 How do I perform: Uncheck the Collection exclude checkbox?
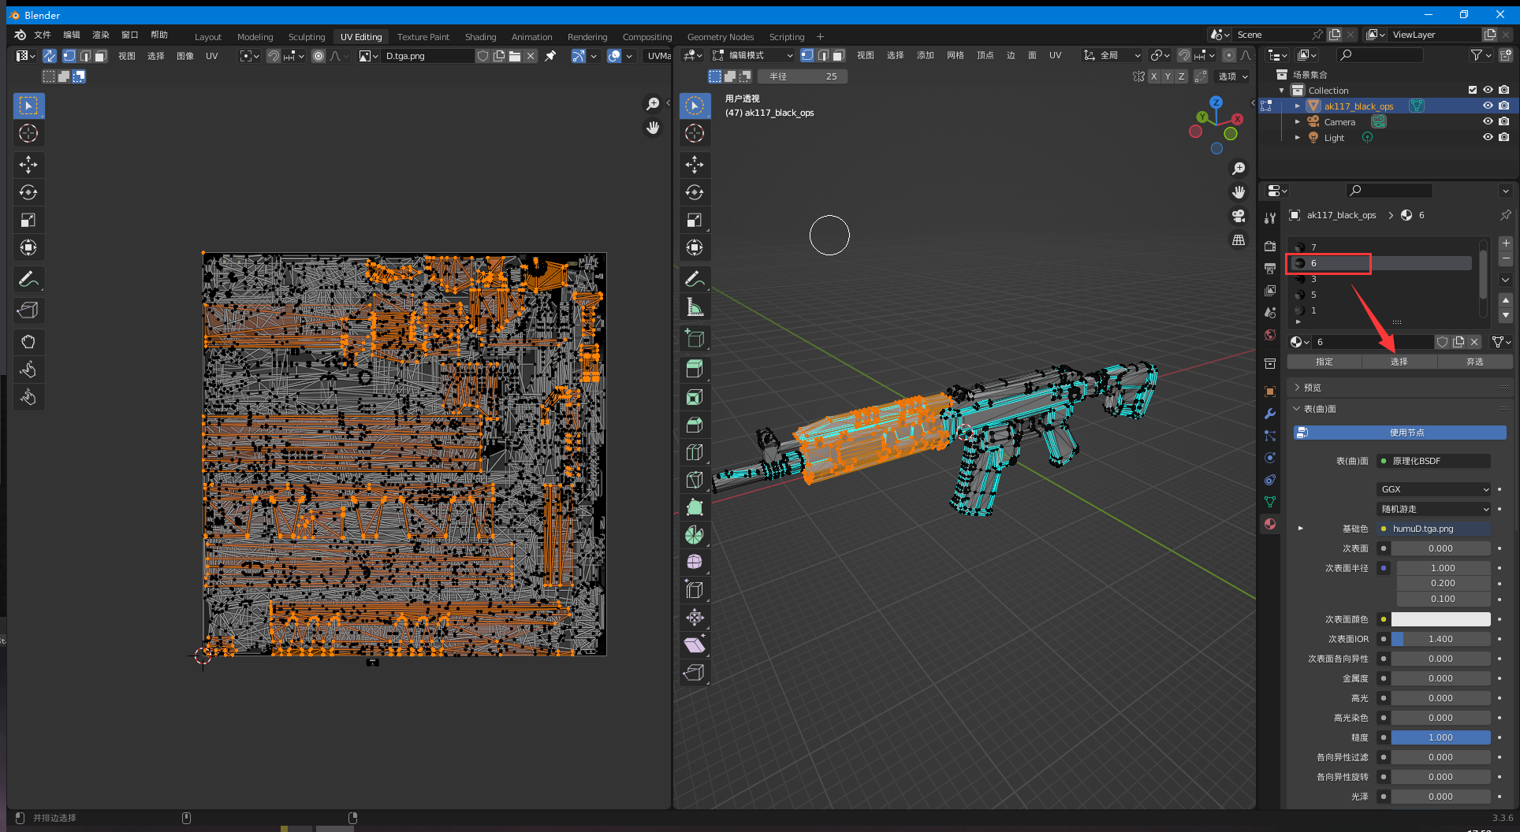point(1472,90)
